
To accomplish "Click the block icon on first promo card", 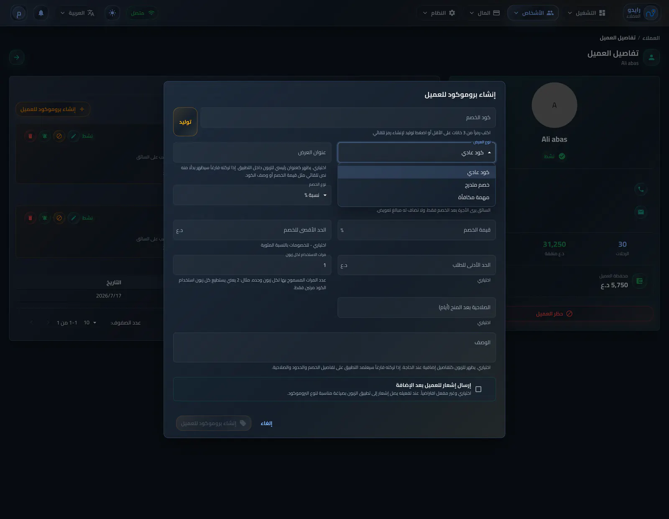I will (59, 136).
